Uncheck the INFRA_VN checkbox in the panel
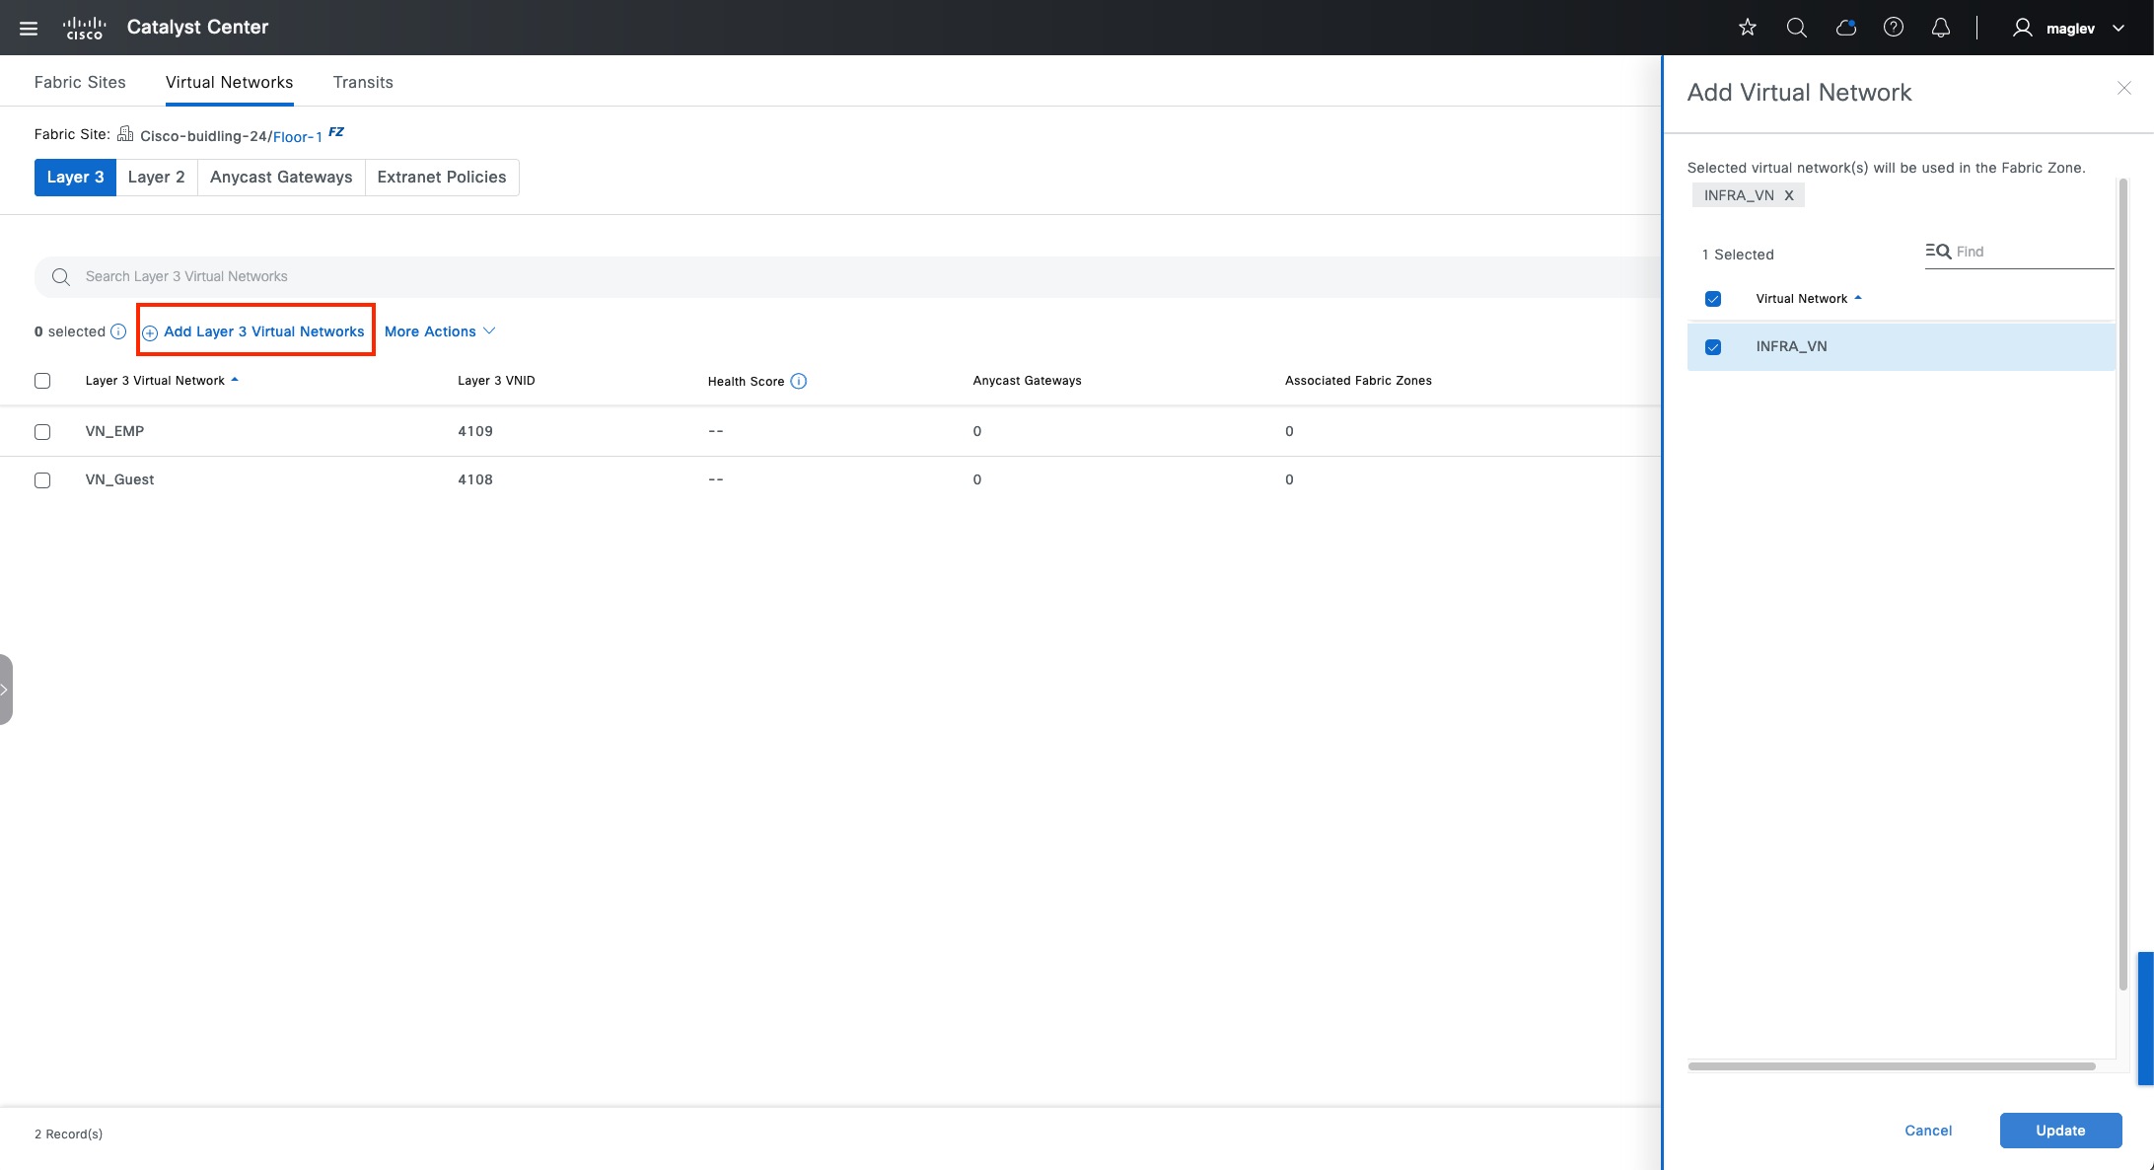The height and width of the screenshot is (1170, 2154). click(1713, 347)
